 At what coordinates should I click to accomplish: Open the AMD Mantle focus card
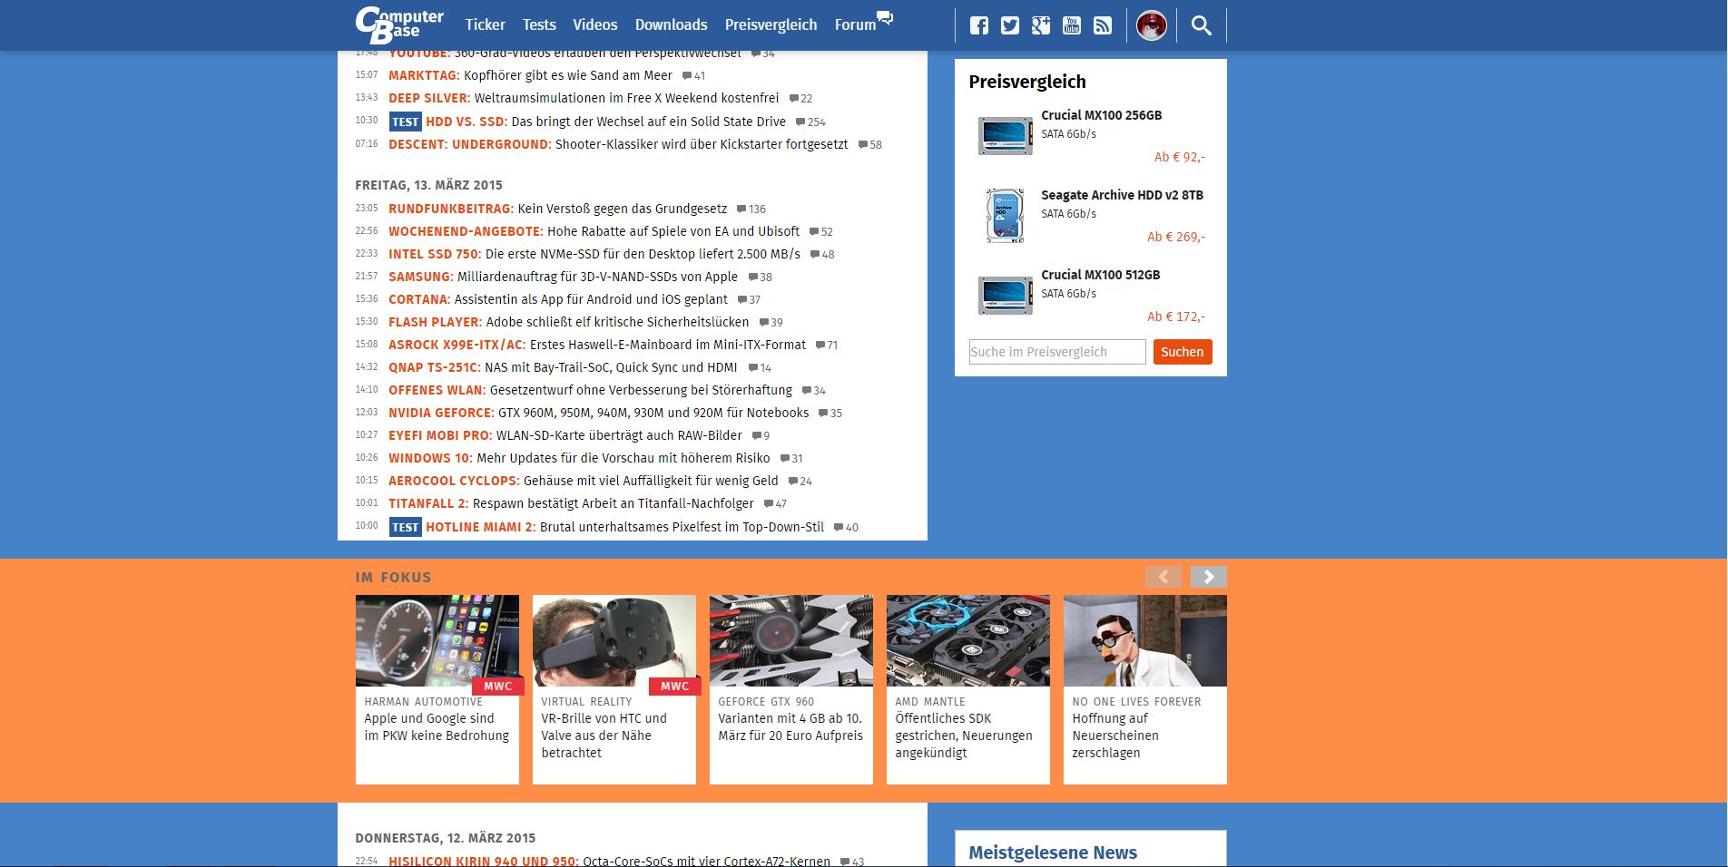click(968, 689)
